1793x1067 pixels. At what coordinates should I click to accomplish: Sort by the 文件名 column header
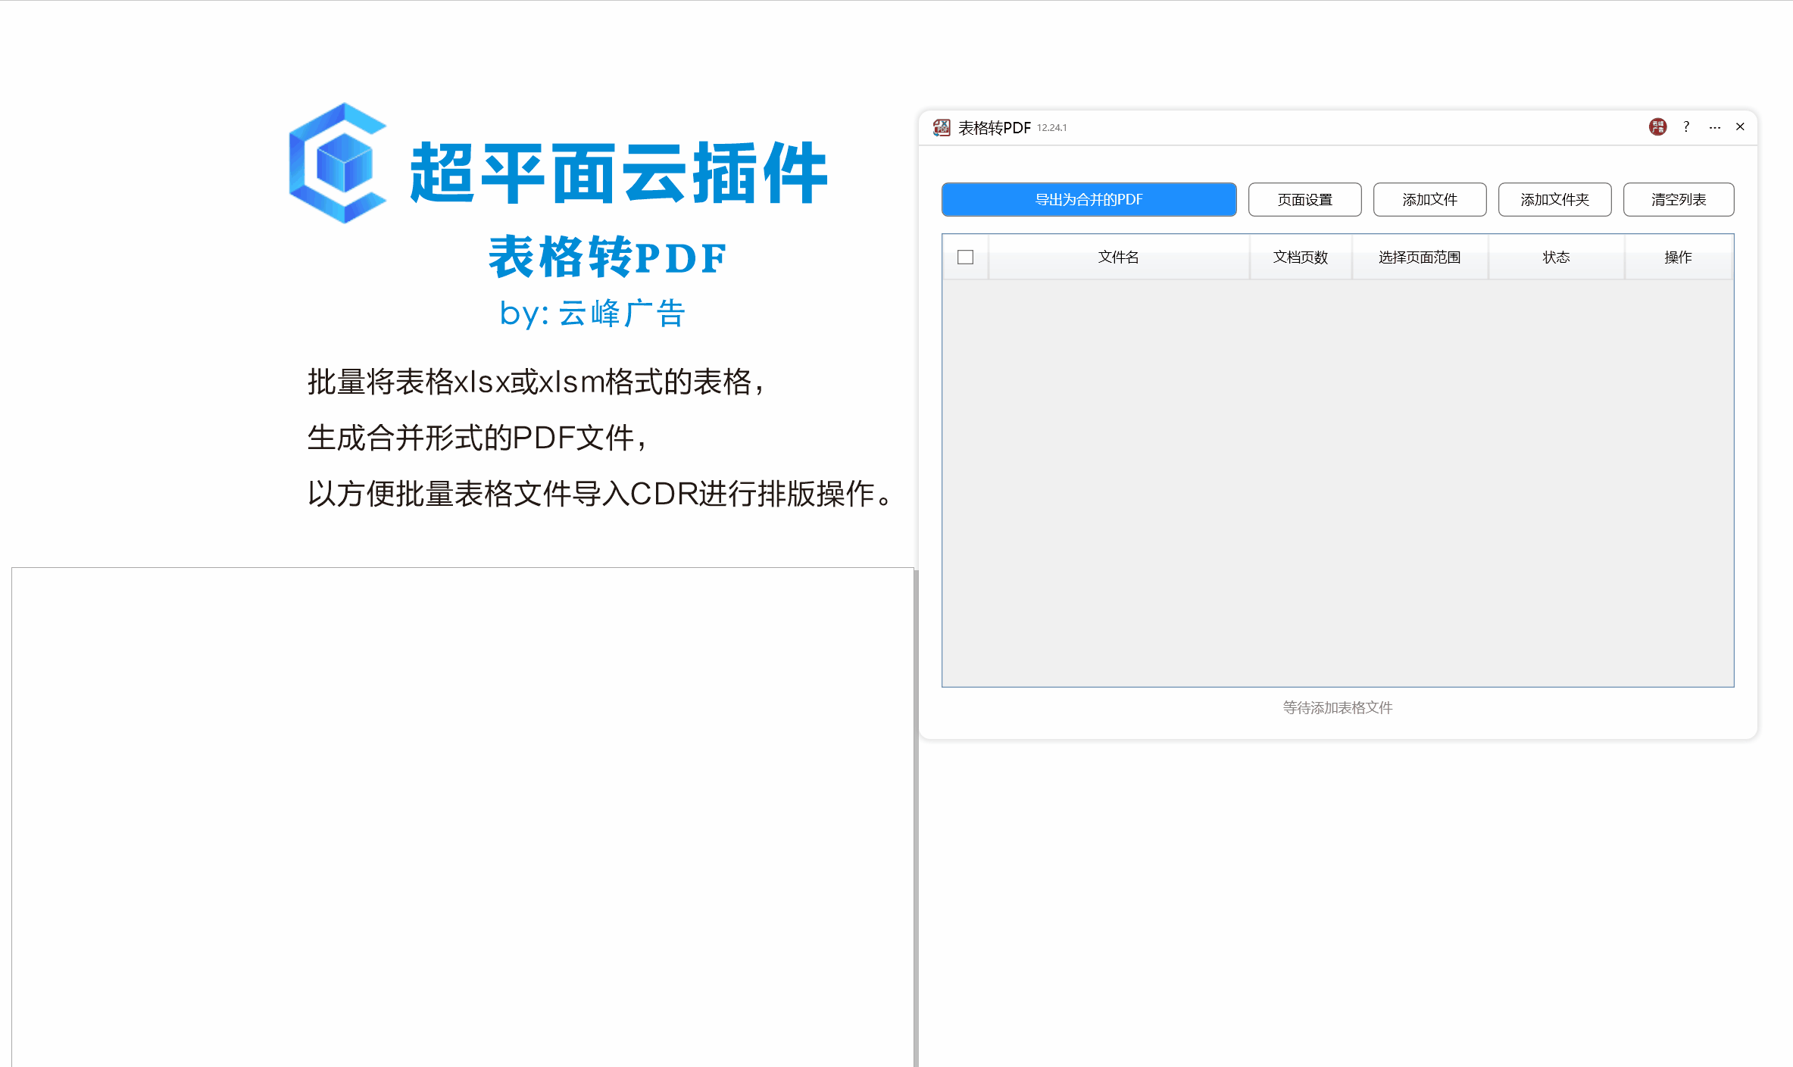(x=1118, y=257)
